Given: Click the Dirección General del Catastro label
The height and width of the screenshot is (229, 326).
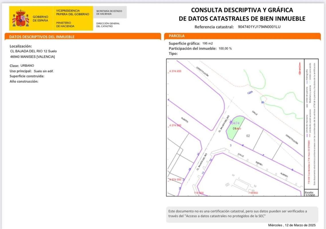Looking at the screenshot, I should tap(108, 25).
